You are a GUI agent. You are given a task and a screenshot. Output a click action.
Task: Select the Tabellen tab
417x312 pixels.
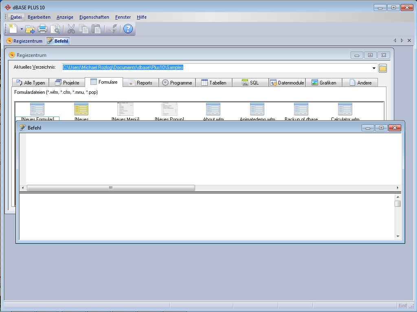pos(214,83)
